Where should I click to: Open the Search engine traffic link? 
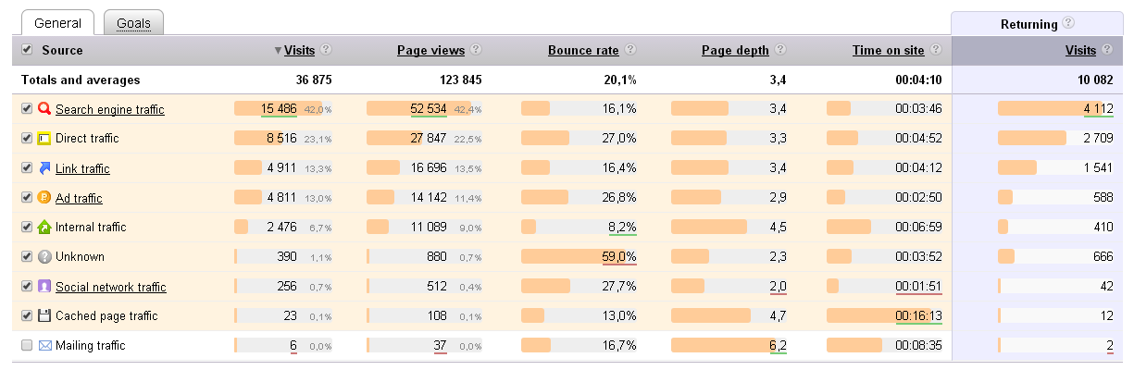pyautogui.click(x=109, y=109)
